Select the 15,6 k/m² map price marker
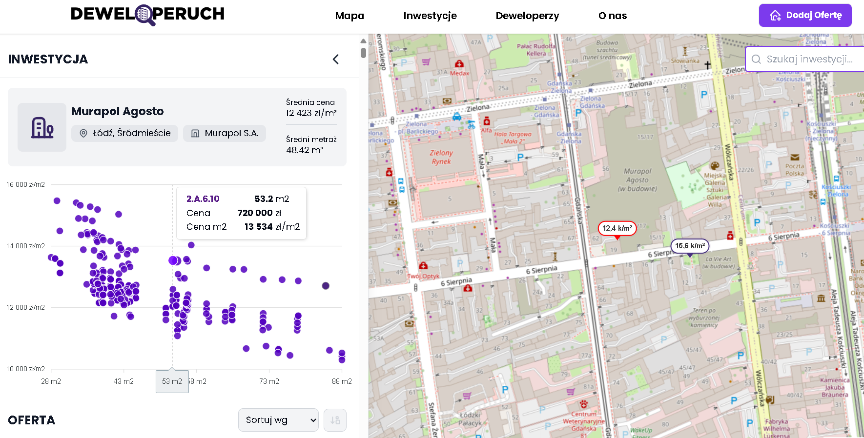The height and width of the screenshot is (438, 864). coord(689,246)
